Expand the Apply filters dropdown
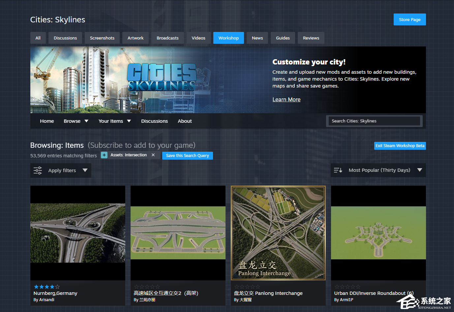Screen dimensions: 454x312 tap(61, 170)
